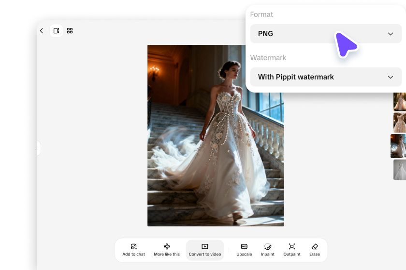Open the PNG format dropdown
The width and height of the screenshot is (406, 270).
click(326, 34)
